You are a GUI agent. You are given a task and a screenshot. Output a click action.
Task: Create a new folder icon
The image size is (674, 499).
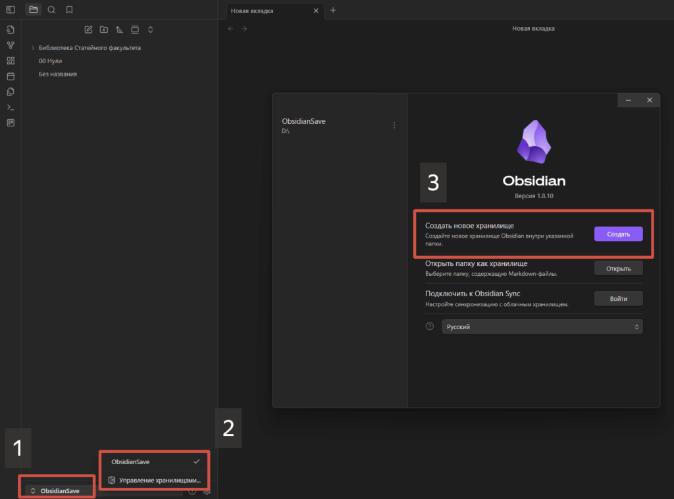tap(103, 30)
